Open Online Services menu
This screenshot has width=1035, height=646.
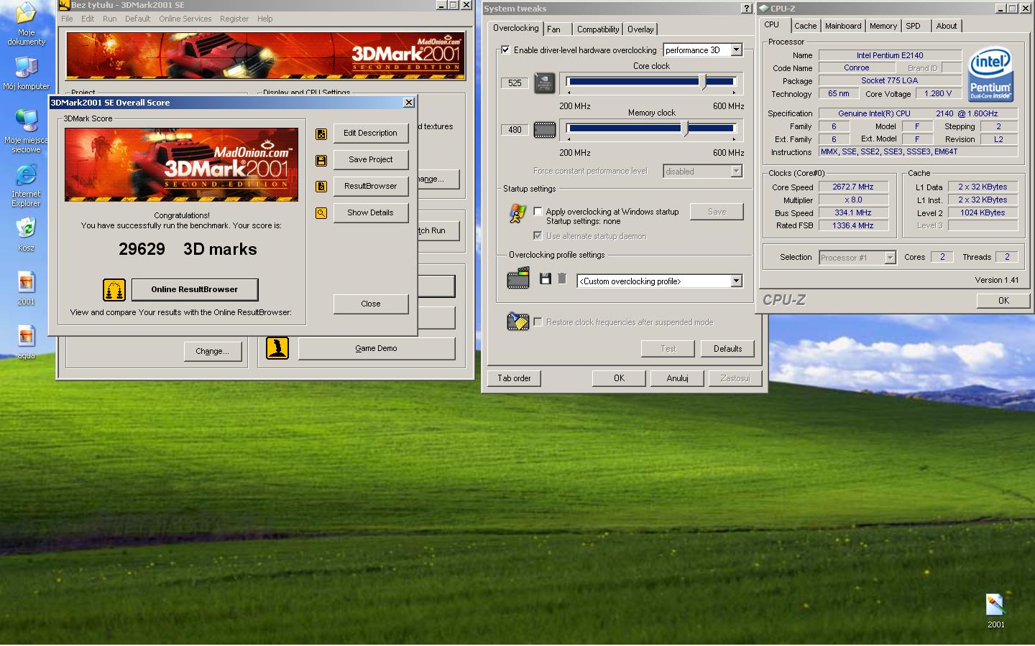(185, 19)
